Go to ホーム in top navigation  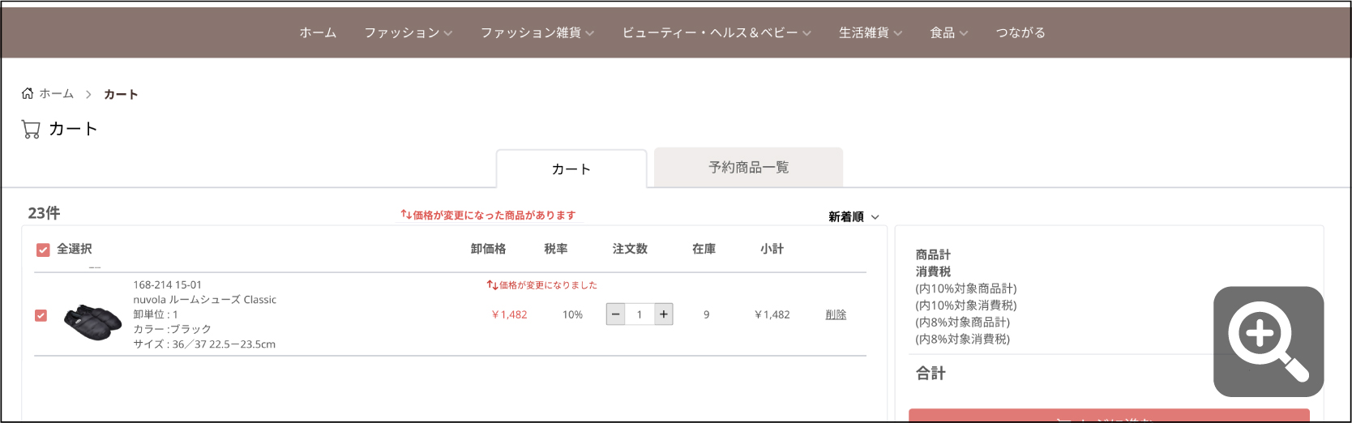[318, 32]
